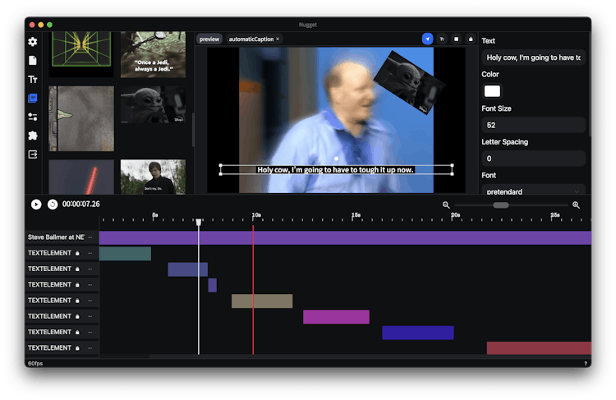616x400 pixels.
Task: Select the slate-blue text clip on the timeline
Action: pyautogui.click(x=187, y=269)
